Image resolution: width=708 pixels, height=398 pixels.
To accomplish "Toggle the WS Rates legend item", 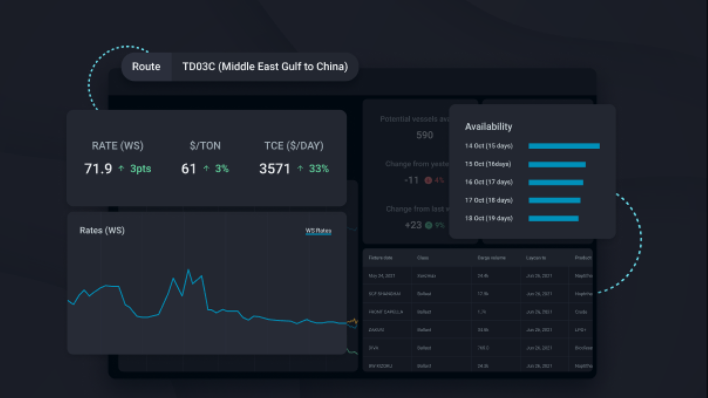I will tap(318, 231).
